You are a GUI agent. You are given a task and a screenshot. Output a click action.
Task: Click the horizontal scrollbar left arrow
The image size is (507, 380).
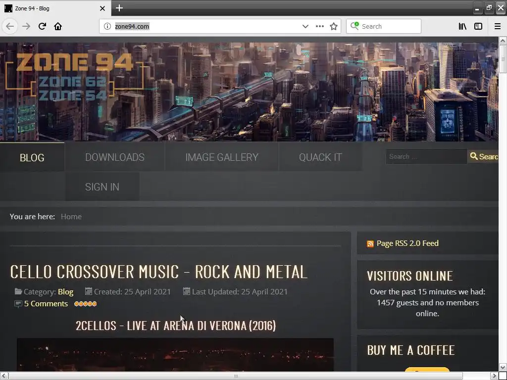[x=4, y=376]
